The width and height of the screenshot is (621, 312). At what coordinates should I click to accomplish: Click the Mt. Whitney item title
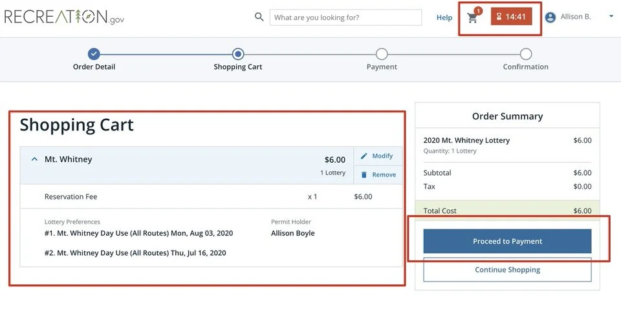(68, 160)
